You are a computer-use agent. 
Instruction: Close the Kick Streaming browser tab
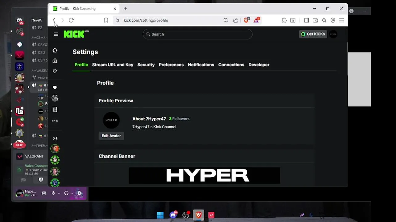coord(115,9)
